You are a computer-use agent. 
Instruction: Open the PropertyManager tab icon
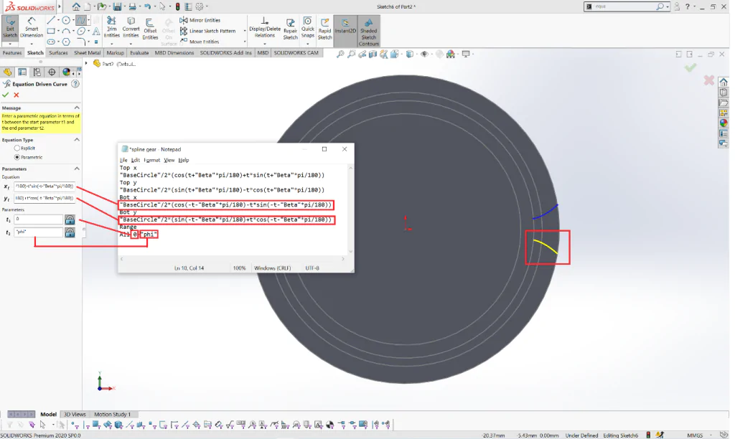(22, 72)
